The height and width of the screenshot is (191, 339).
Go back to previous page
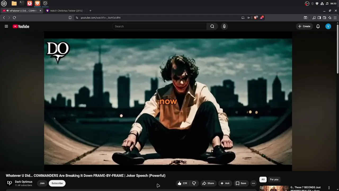(4, 18)
